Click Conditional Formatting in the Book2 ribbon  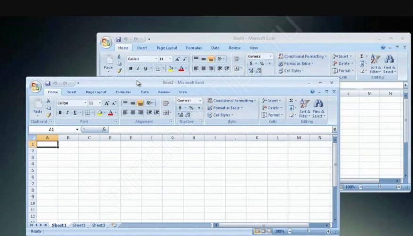coord(233,101)
